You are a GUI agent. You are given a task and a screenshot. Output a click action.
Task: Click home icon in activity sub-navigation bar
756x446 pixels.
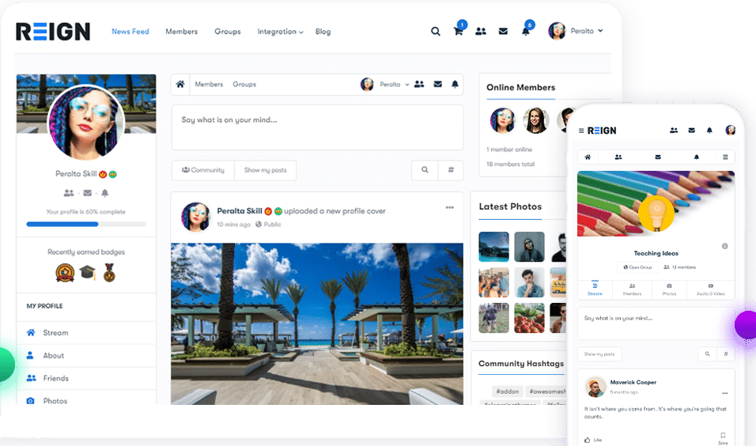click(180, 85)
